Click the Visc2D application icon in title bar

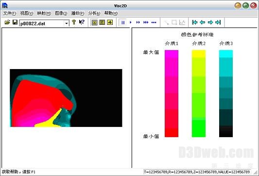point(5,6)
